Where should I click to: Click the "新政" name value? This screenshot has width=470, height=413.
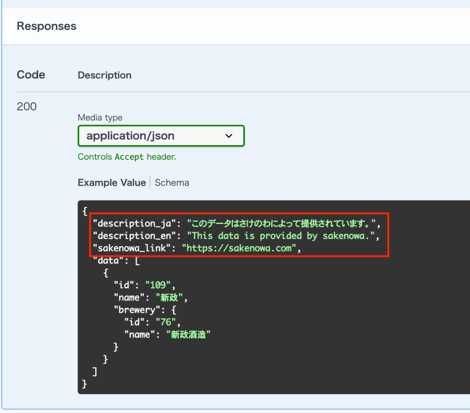[169, 298]
